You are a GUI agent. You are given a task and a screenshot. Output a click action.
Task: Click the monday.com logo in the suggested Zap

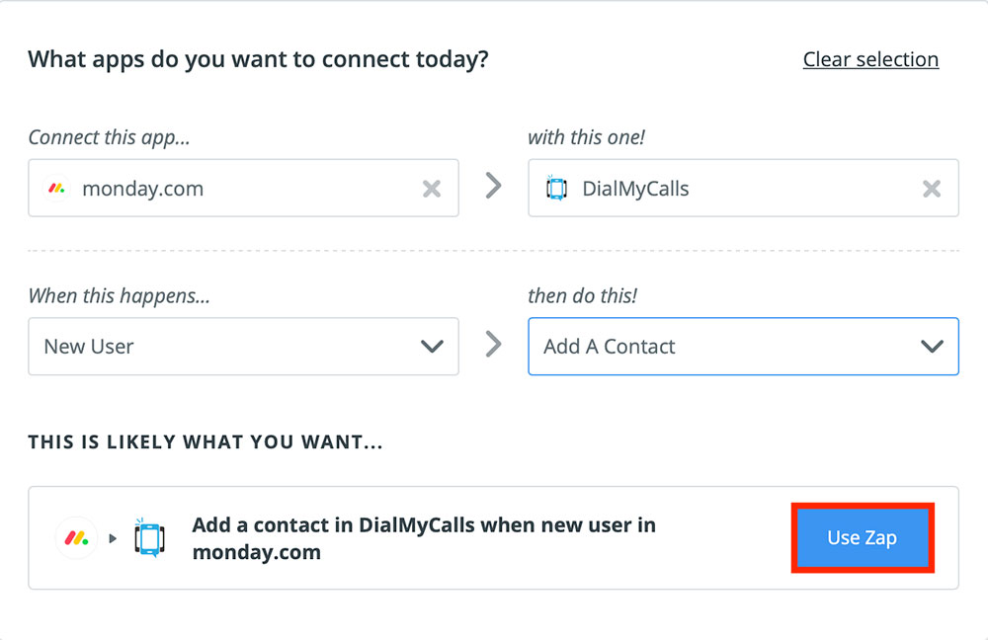point(76,538)
